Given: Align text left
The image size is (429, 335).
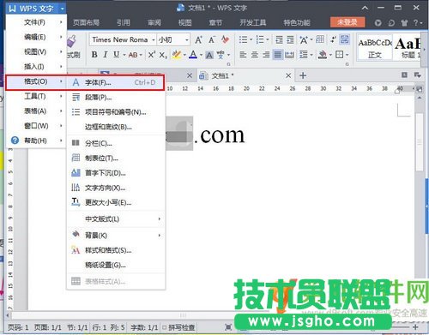Looking at the screenshot, I should click(x=243, y=54).
